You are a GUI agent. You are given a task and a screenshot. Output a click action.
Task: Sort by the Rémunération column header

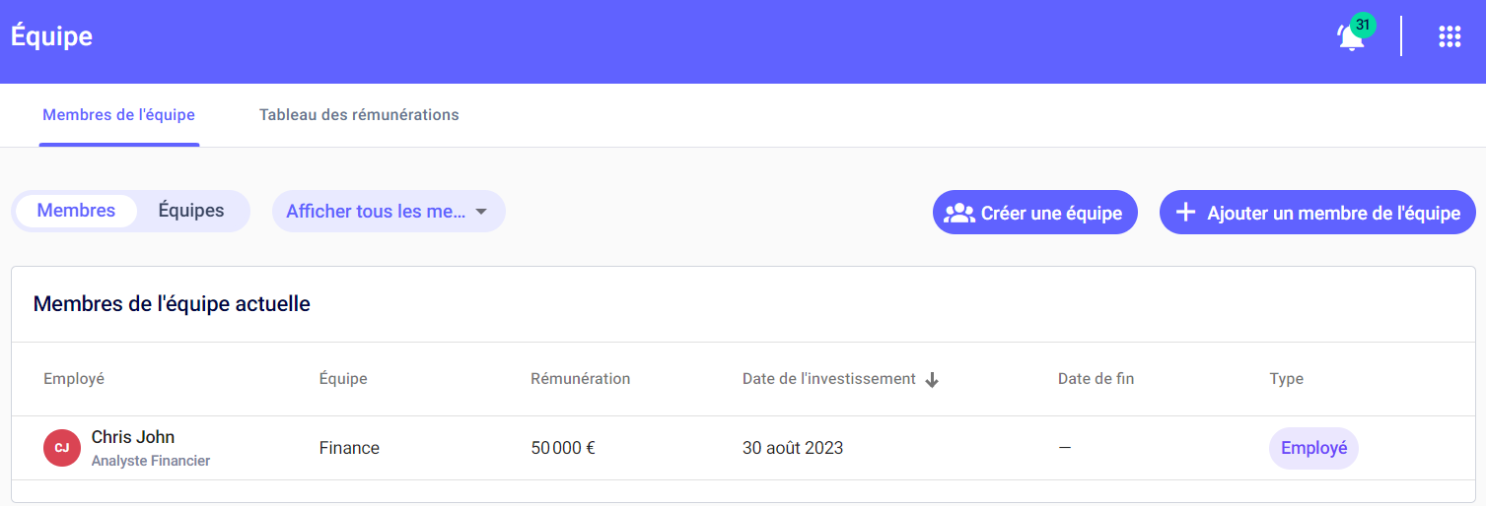point(580,379)
